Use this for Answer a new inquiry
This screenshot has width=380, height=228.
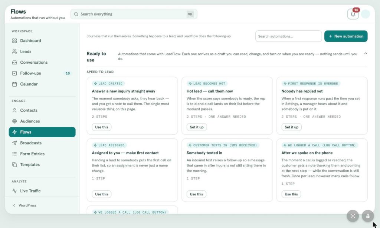point(102,127)
